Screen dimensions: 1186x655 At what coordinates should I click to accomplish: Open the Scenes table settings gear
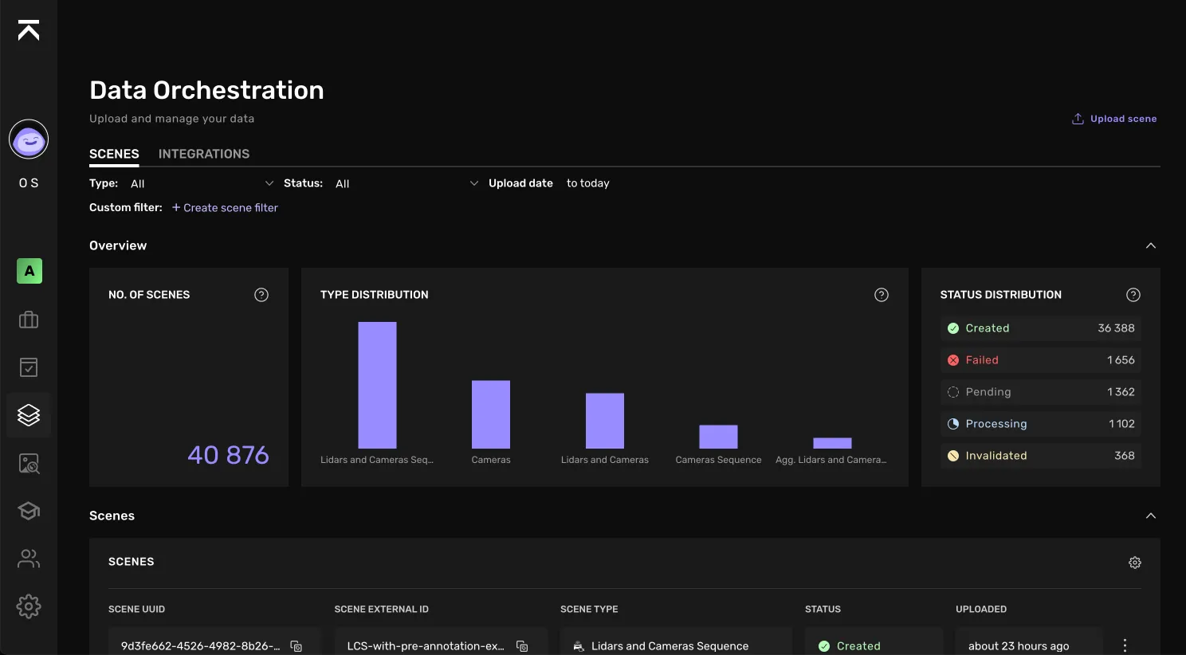point(1135,563)
